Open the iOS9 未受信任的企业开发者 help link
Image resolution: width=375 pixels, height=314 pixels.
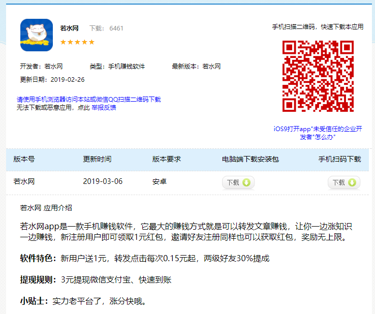click(318, 133)
